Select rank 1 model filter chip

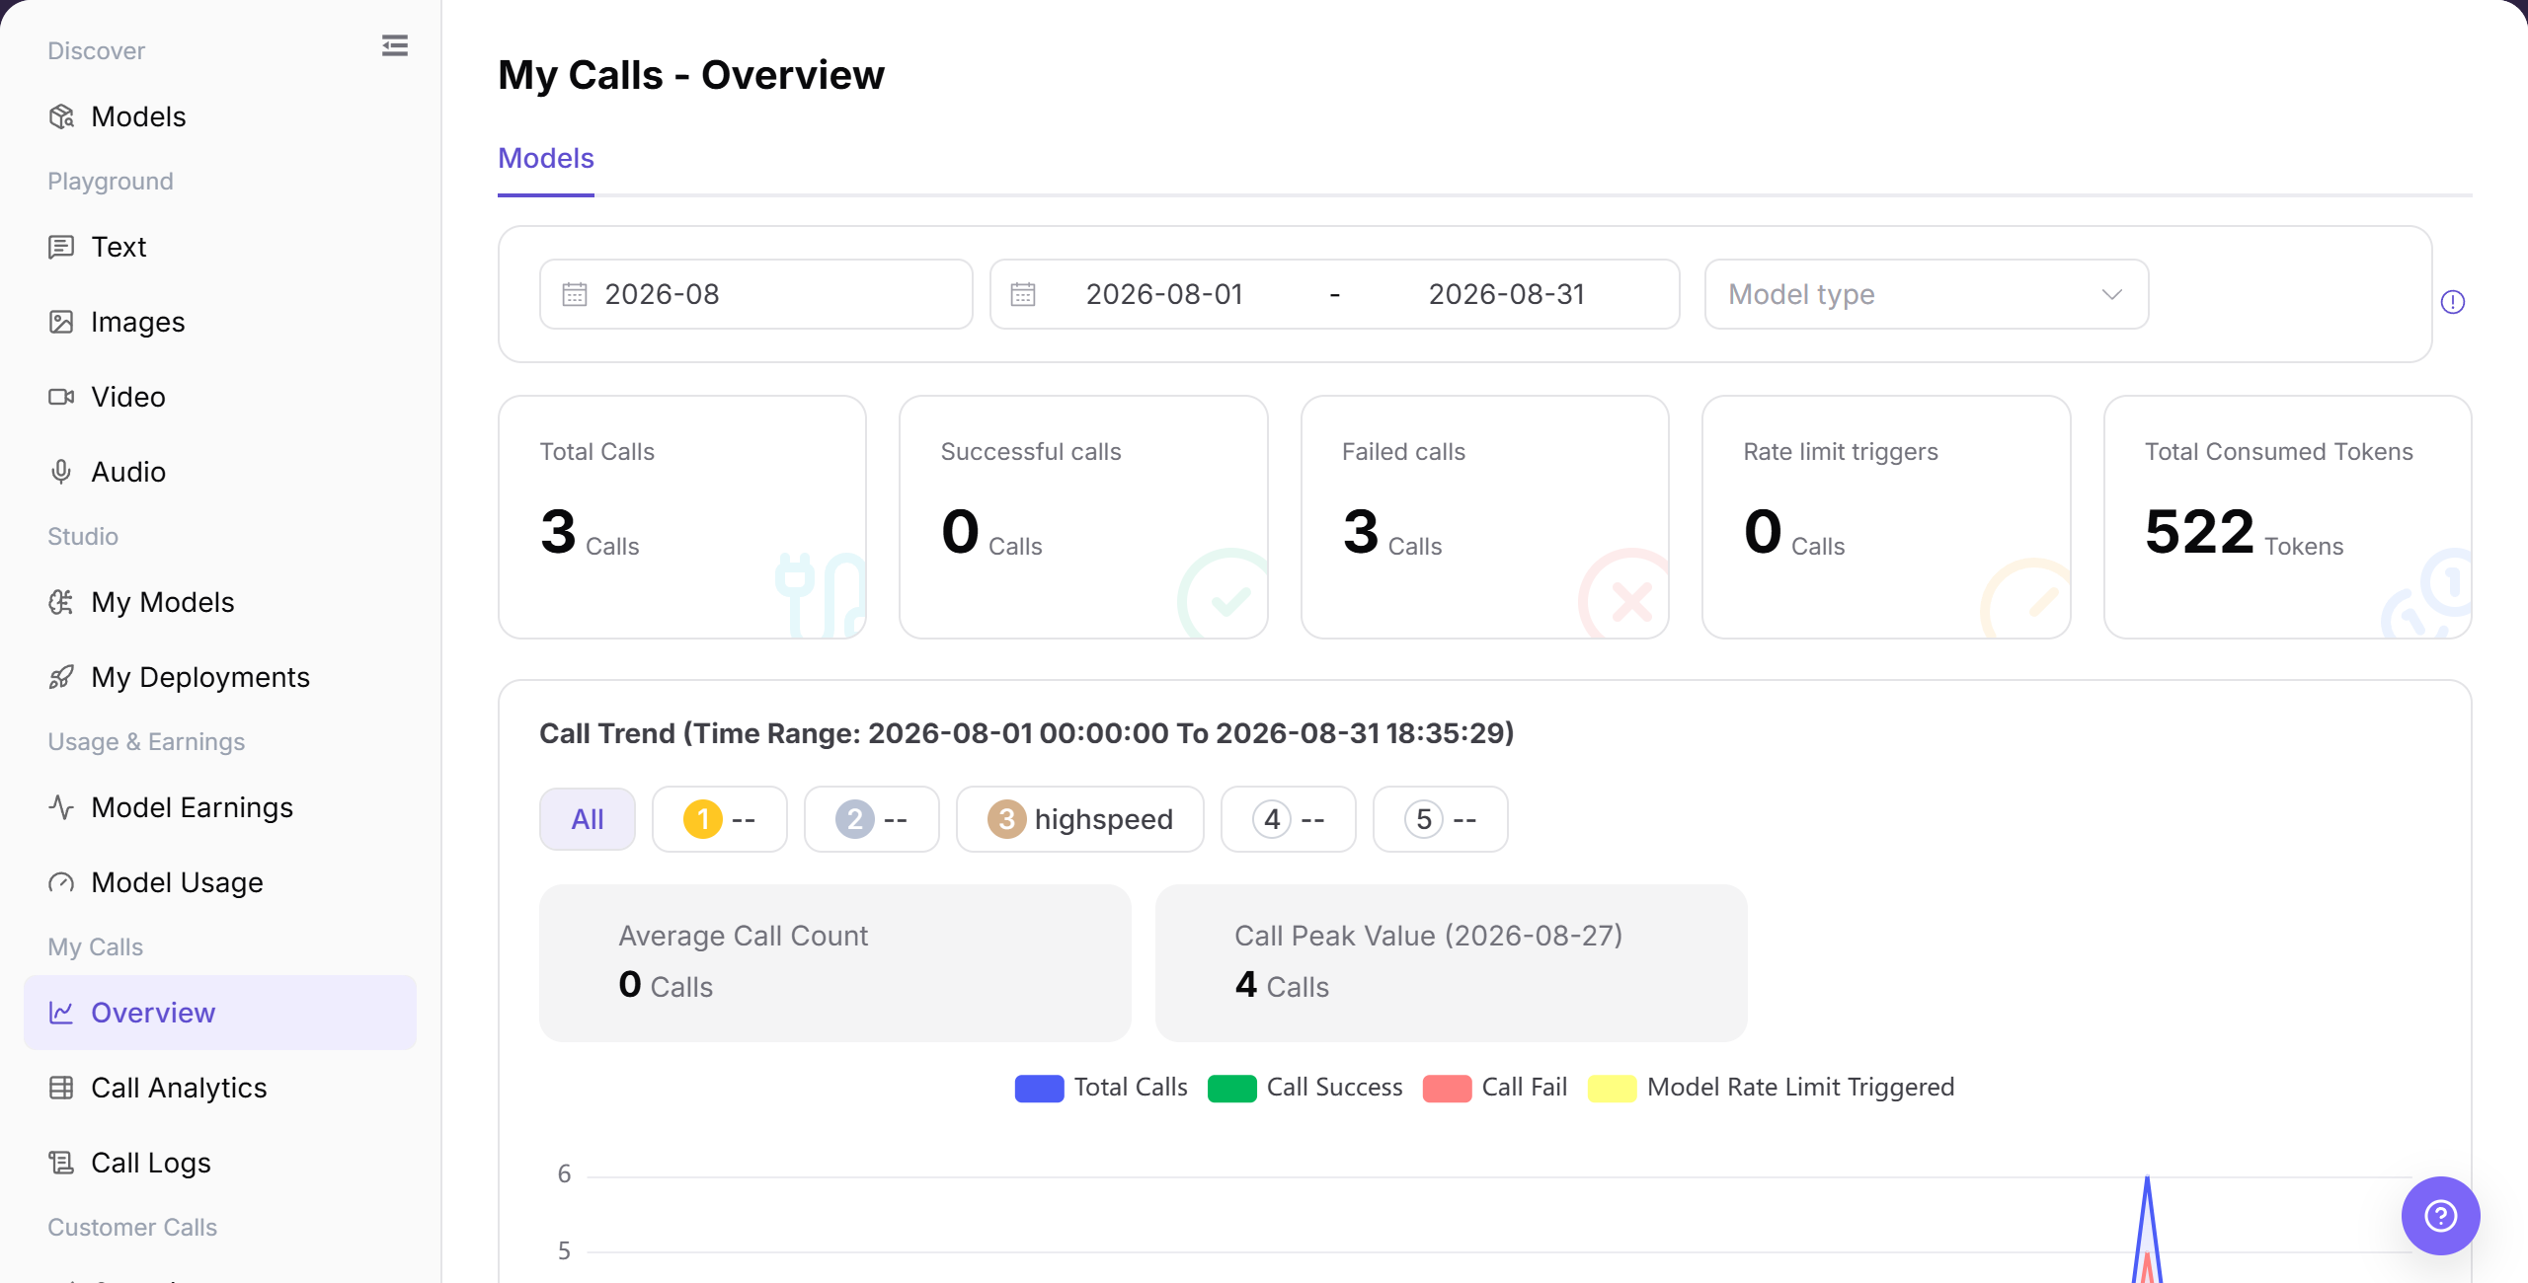click(x=720, y=819)
